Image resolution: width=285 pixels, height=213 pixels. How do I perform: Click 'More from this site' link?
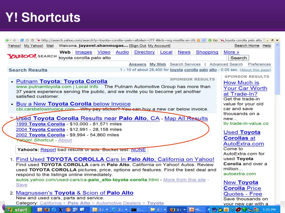[185, 180]
